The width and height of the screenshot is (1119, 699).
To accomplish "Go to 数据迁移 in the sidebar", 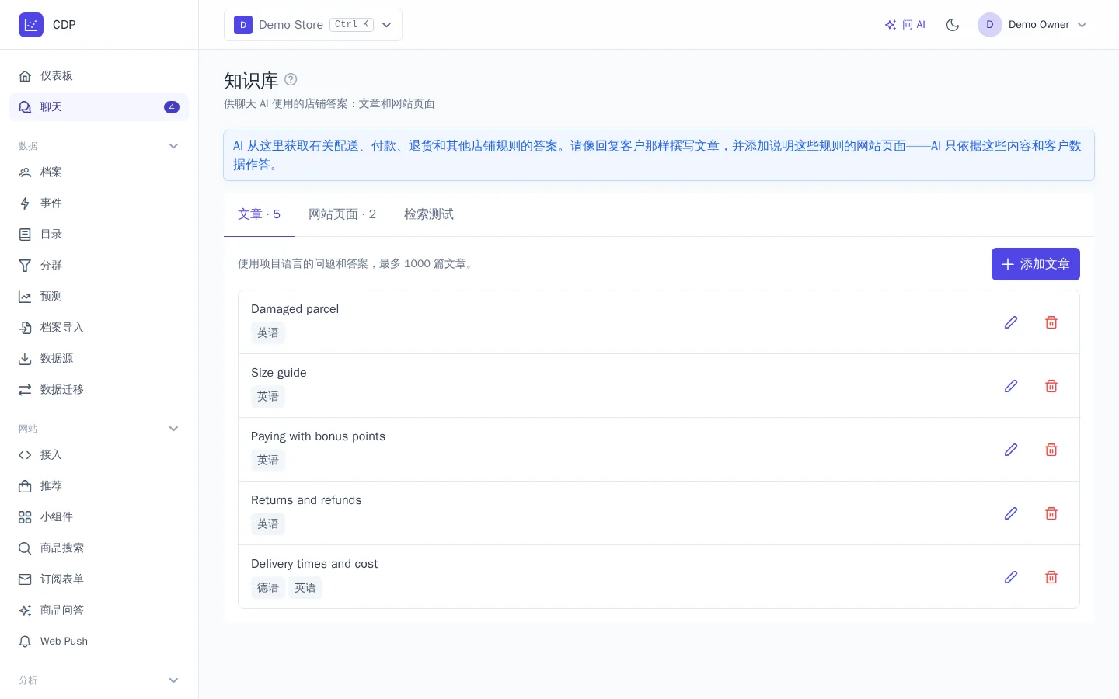I will pyautogui.click(x=99, y=390).
